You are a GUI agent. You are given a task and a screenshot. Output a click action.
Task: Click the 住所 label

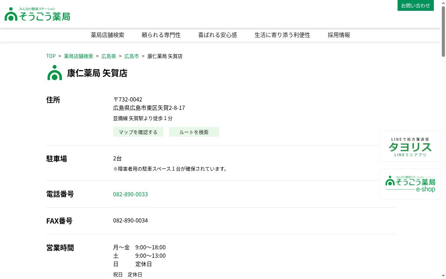point(53,100)
